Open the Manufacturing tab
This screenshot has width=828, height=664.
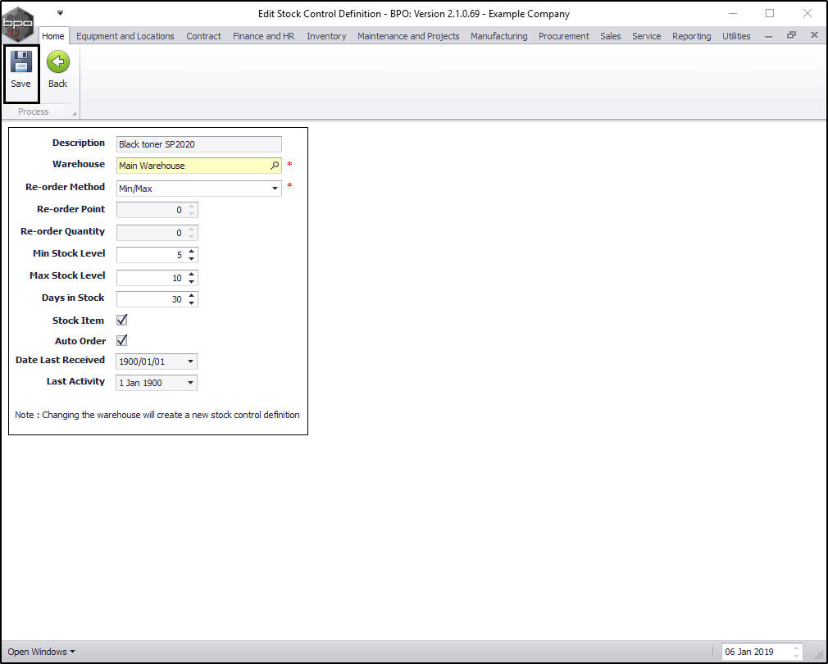(499, 36)
